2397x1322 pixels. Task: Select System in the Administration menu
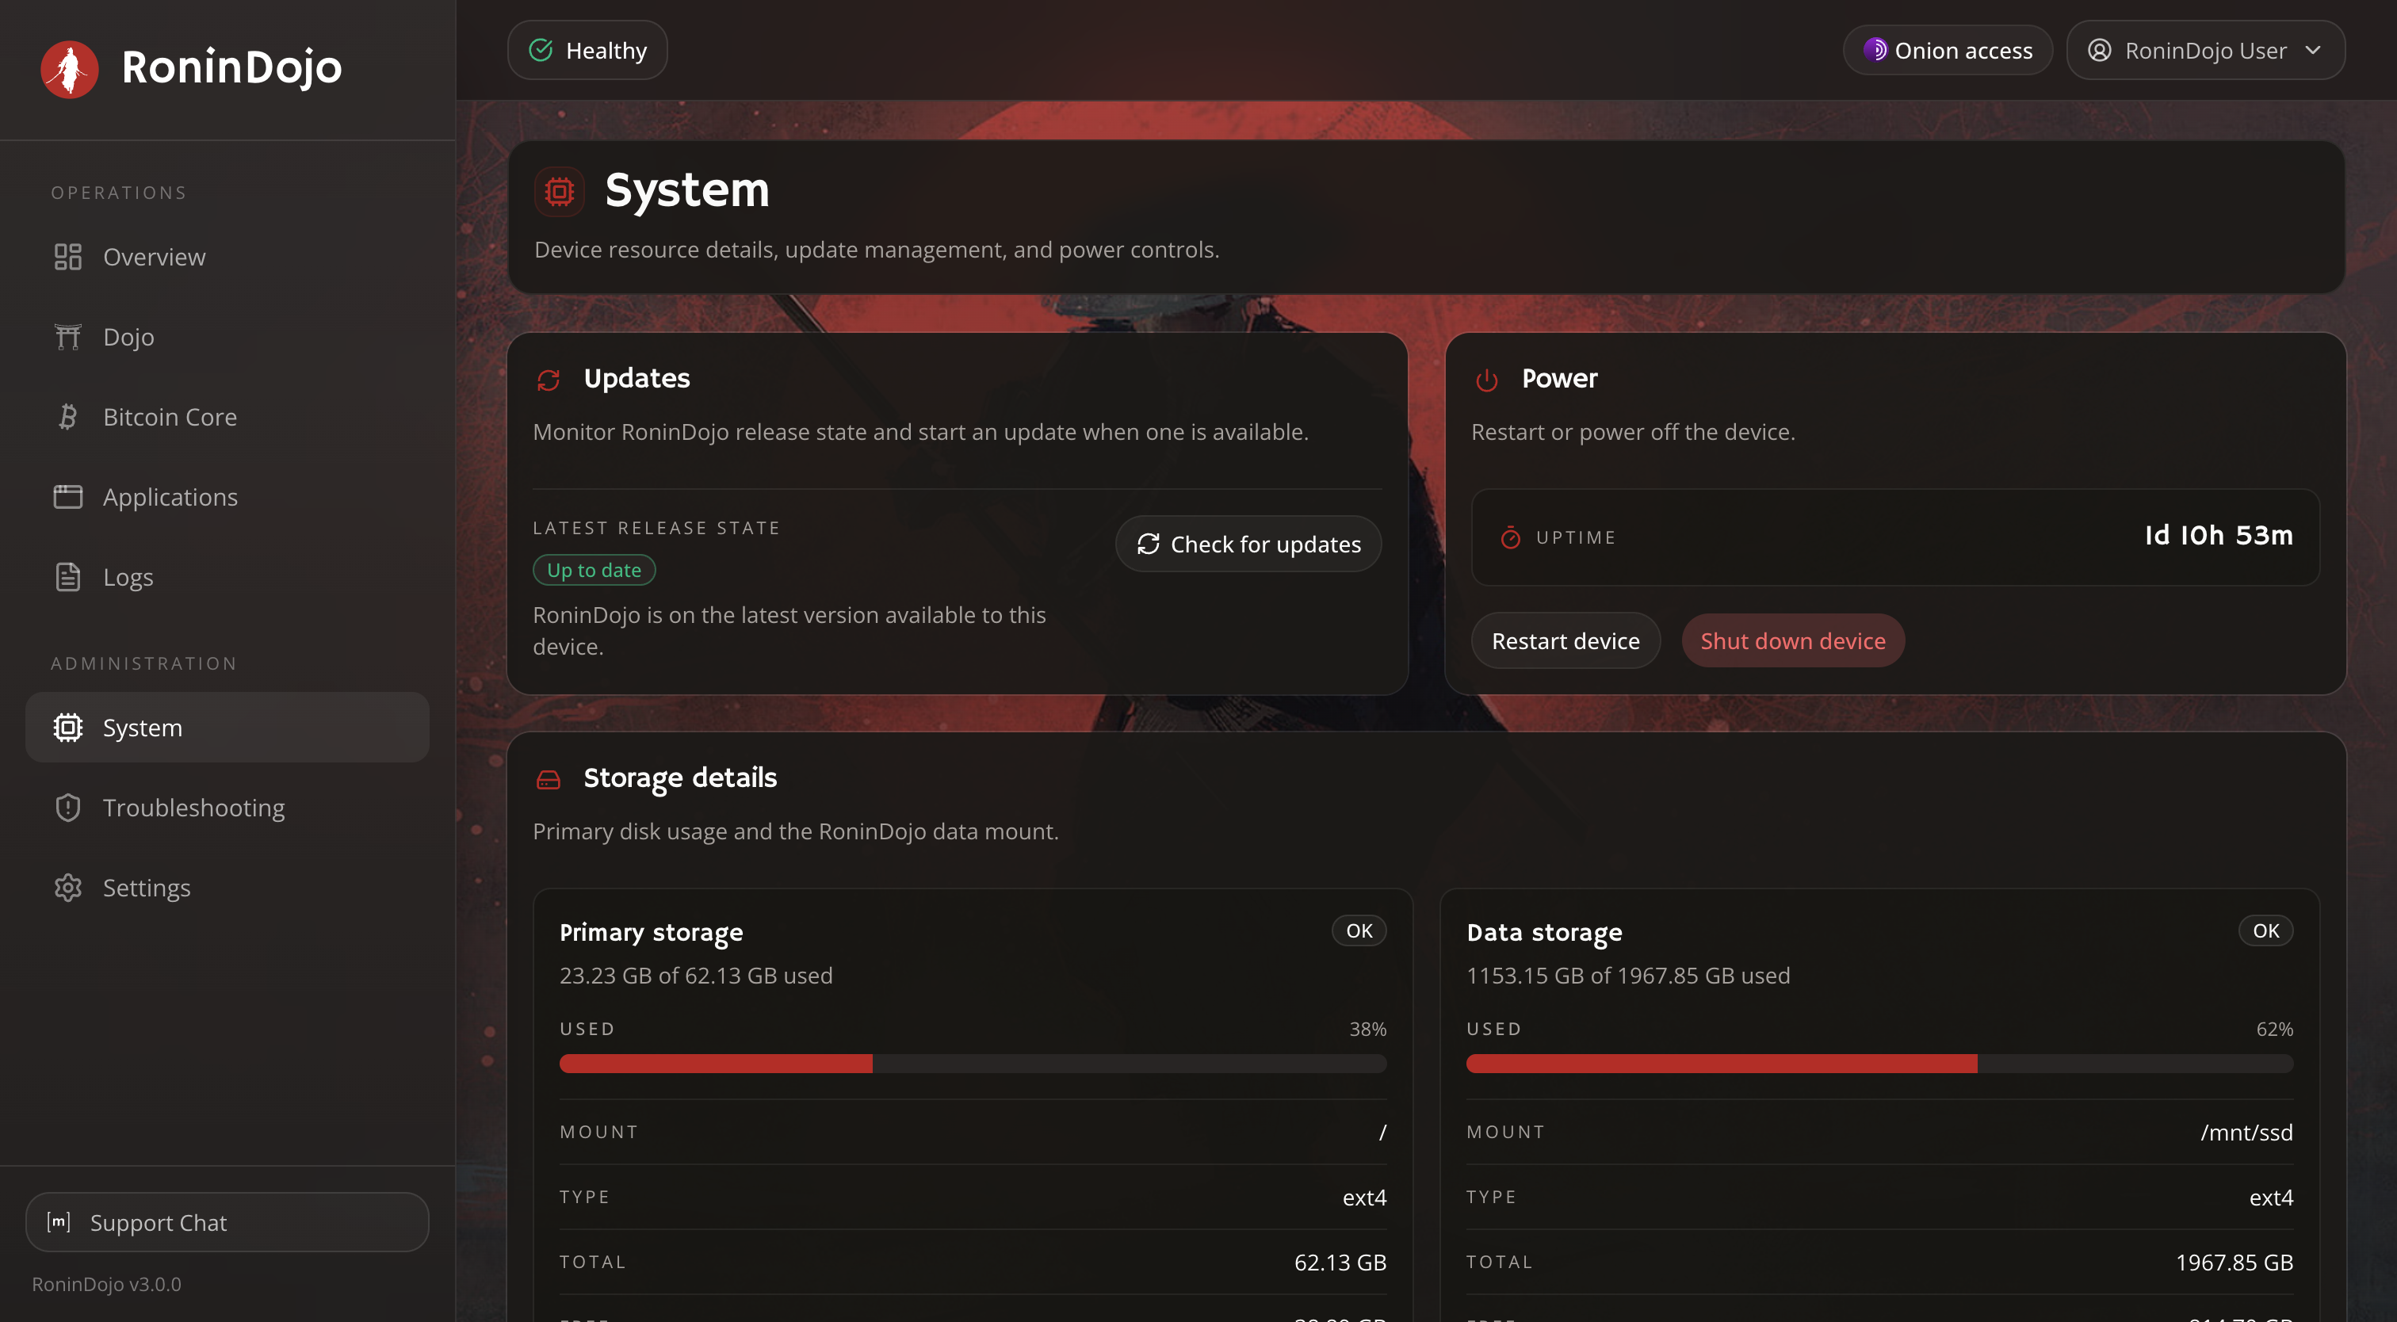pyautogui.click(x=227, y=728)
